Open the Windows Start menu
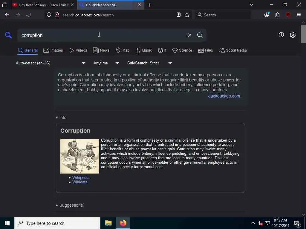Image resolution: width=306 pixels, height=229 pixels. click(7, 223)
